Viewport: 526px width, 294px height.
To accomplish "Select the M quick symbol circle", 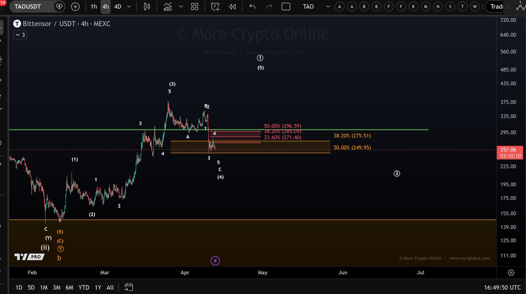I will pyautogui.click(x=425, y=7).
